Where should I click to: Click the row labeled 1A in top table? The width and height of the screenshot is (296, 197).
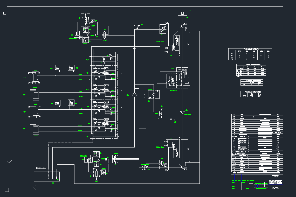point(231,53)
